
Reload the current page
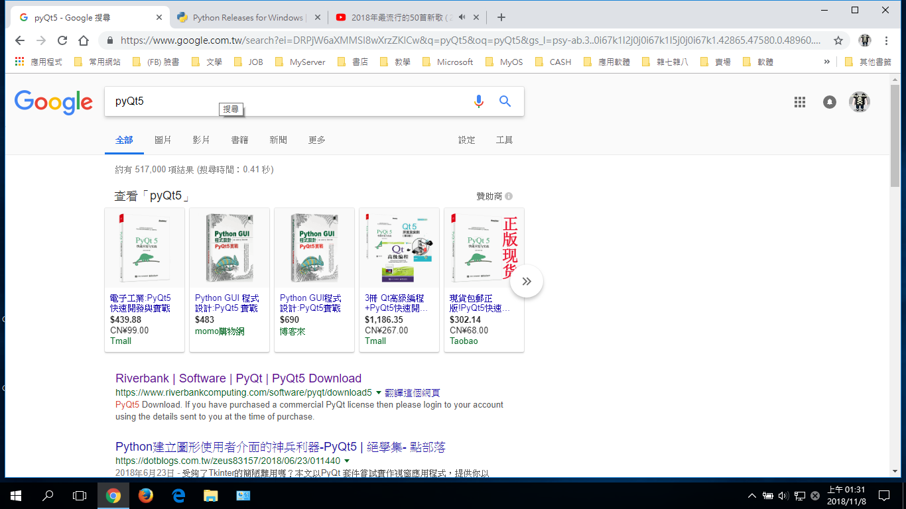coord(62,40)
